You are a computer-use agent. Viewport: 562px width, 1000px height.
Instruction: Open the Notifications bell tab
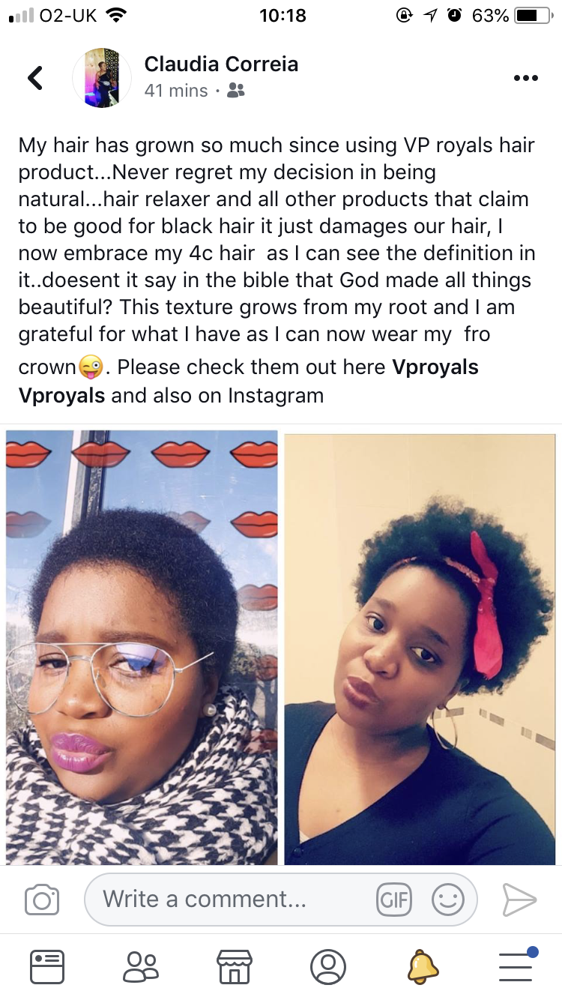(x=423, y=967)
